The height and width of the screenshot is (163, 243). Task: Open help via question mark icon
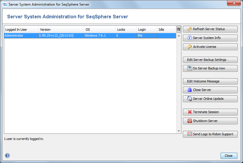tap(7, 156)
